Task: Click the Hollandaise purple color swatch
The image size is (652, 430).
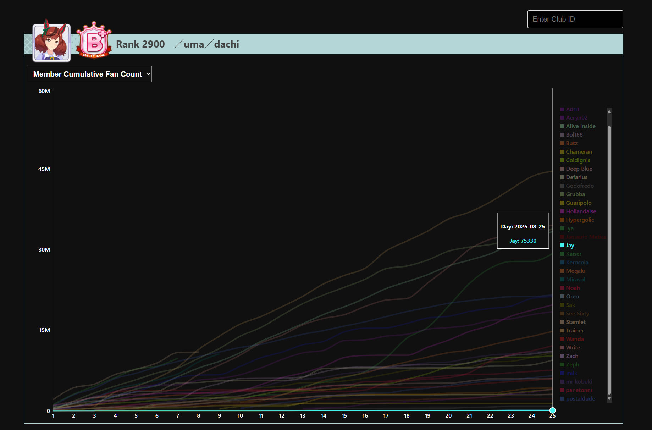Action: 562,211
